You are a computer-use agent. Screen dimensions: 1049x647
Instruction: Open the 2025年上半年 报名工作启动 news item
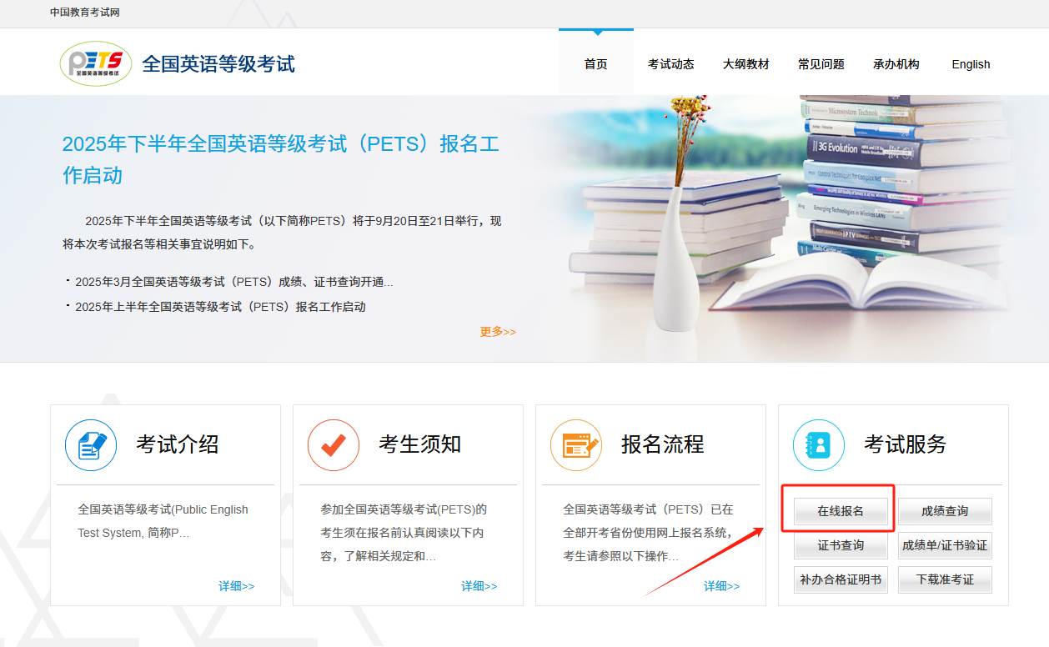pos(220,307)
